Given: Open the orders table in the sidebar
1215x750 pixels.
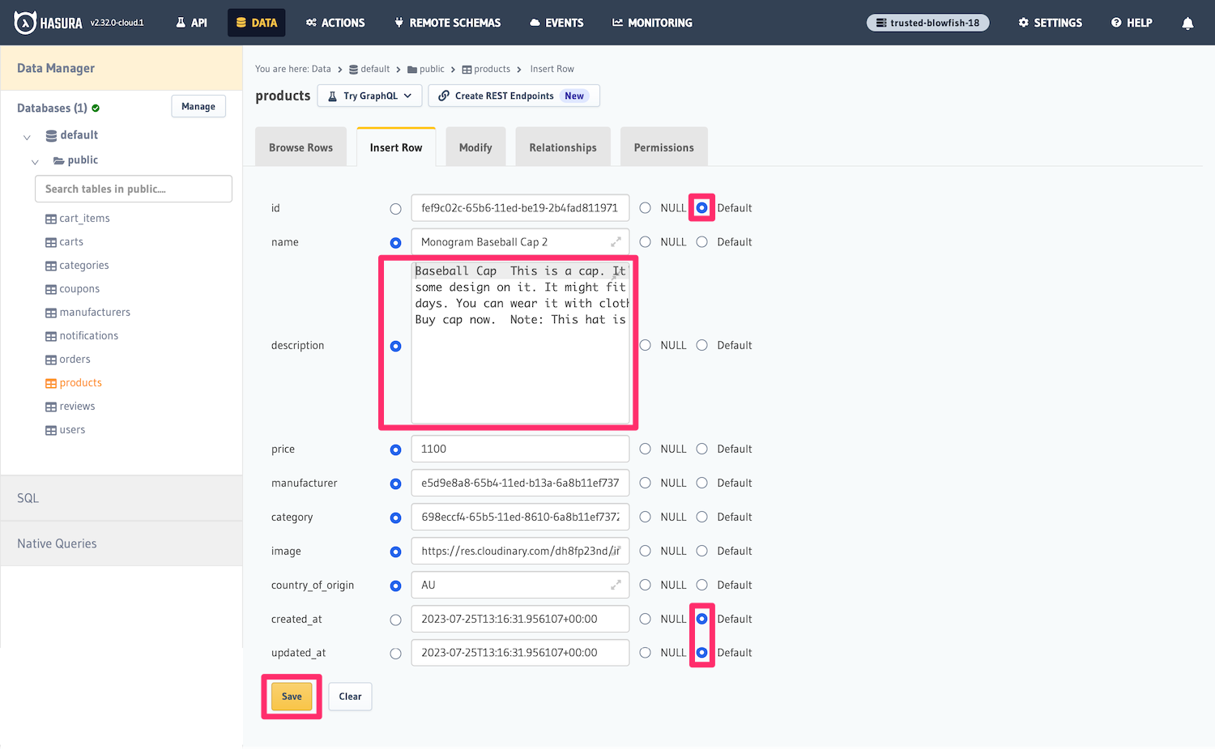Looking at the screenshot, I should point(75,360).
